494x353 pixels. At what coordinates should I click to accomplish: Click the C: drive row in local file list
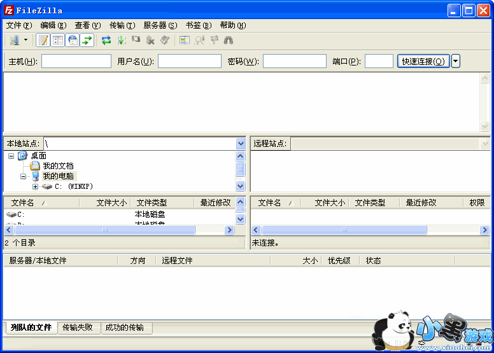tap(120, 214)
